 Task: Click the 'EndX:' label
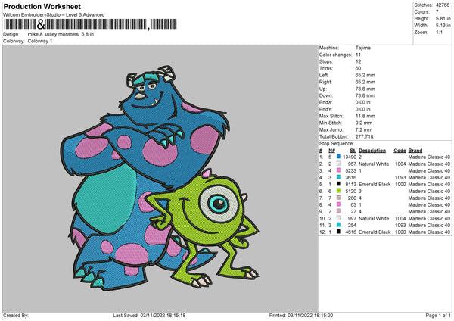pos(325,102)
